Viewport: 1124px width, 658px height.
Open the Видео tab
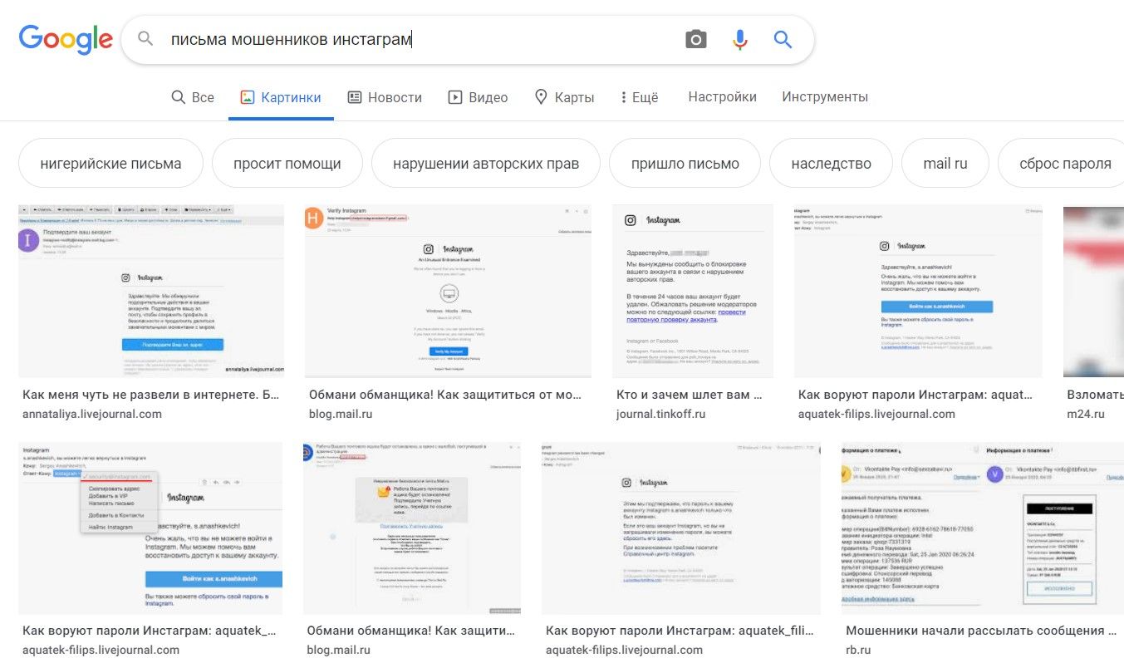[478, 97]
